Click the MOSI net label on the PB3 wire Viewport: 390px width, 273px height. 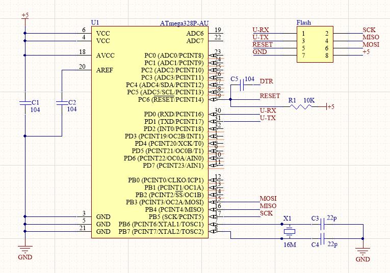coord(268,199)
